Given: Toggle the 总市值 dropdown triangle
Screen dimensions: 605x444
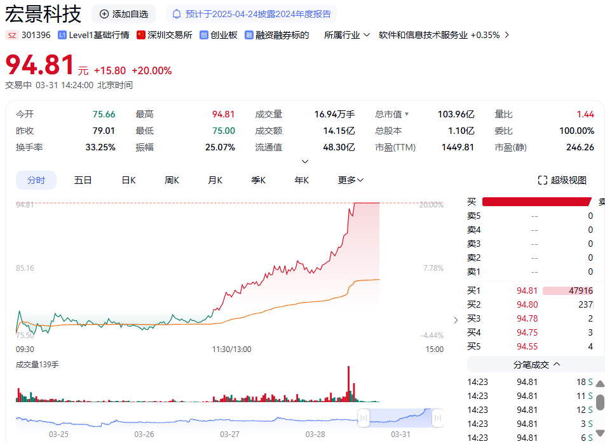Looking at the screenshot, I should click(x=407, y=115).
